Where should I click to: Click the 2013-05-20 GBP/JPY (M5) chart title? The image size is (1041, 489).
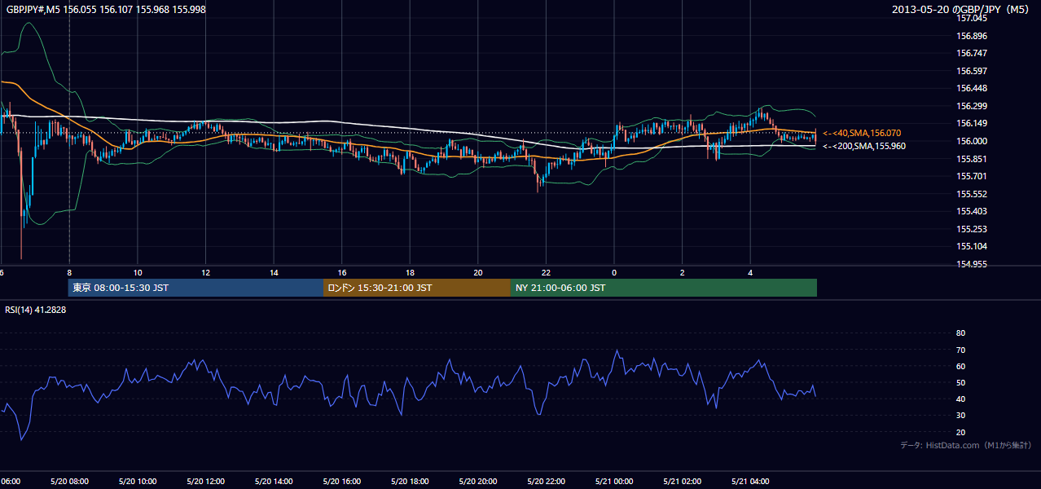[x=960, y=9]
